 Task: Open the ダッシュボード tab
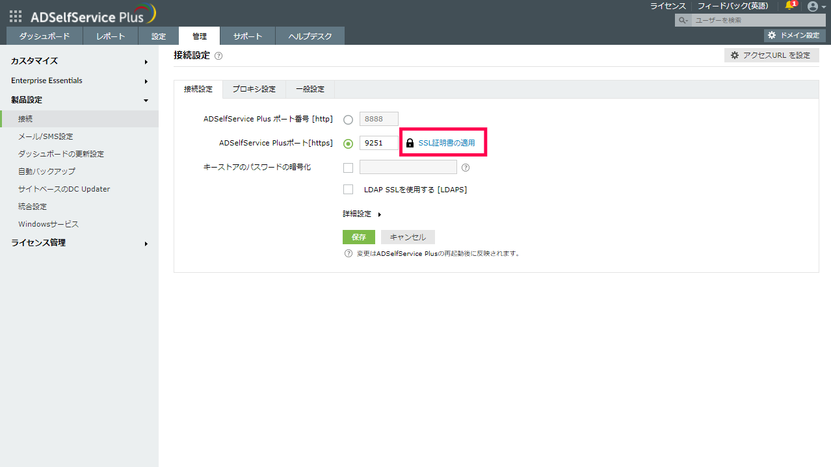[x=45, y=36]
